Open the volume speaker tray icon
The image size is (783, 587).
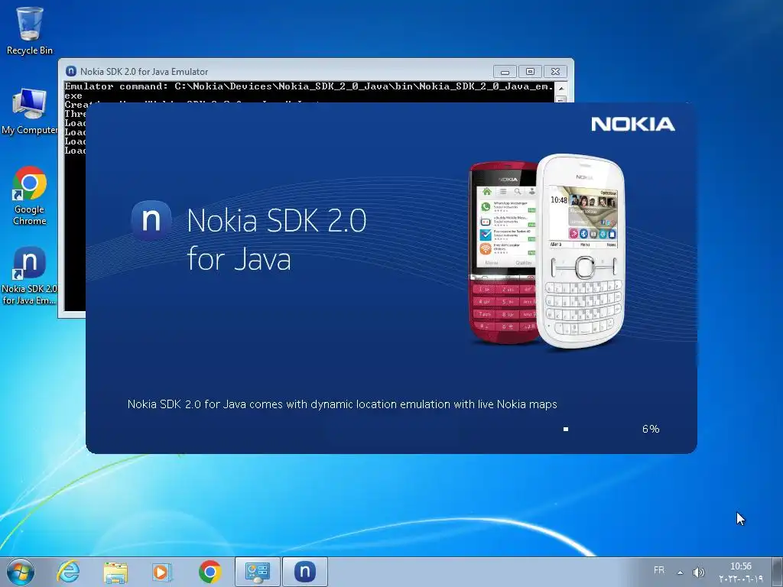698,572
